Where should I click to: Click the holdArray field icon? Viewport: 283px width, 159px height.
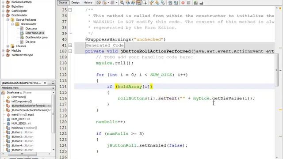pyautogui.click(x=8, y=128)
